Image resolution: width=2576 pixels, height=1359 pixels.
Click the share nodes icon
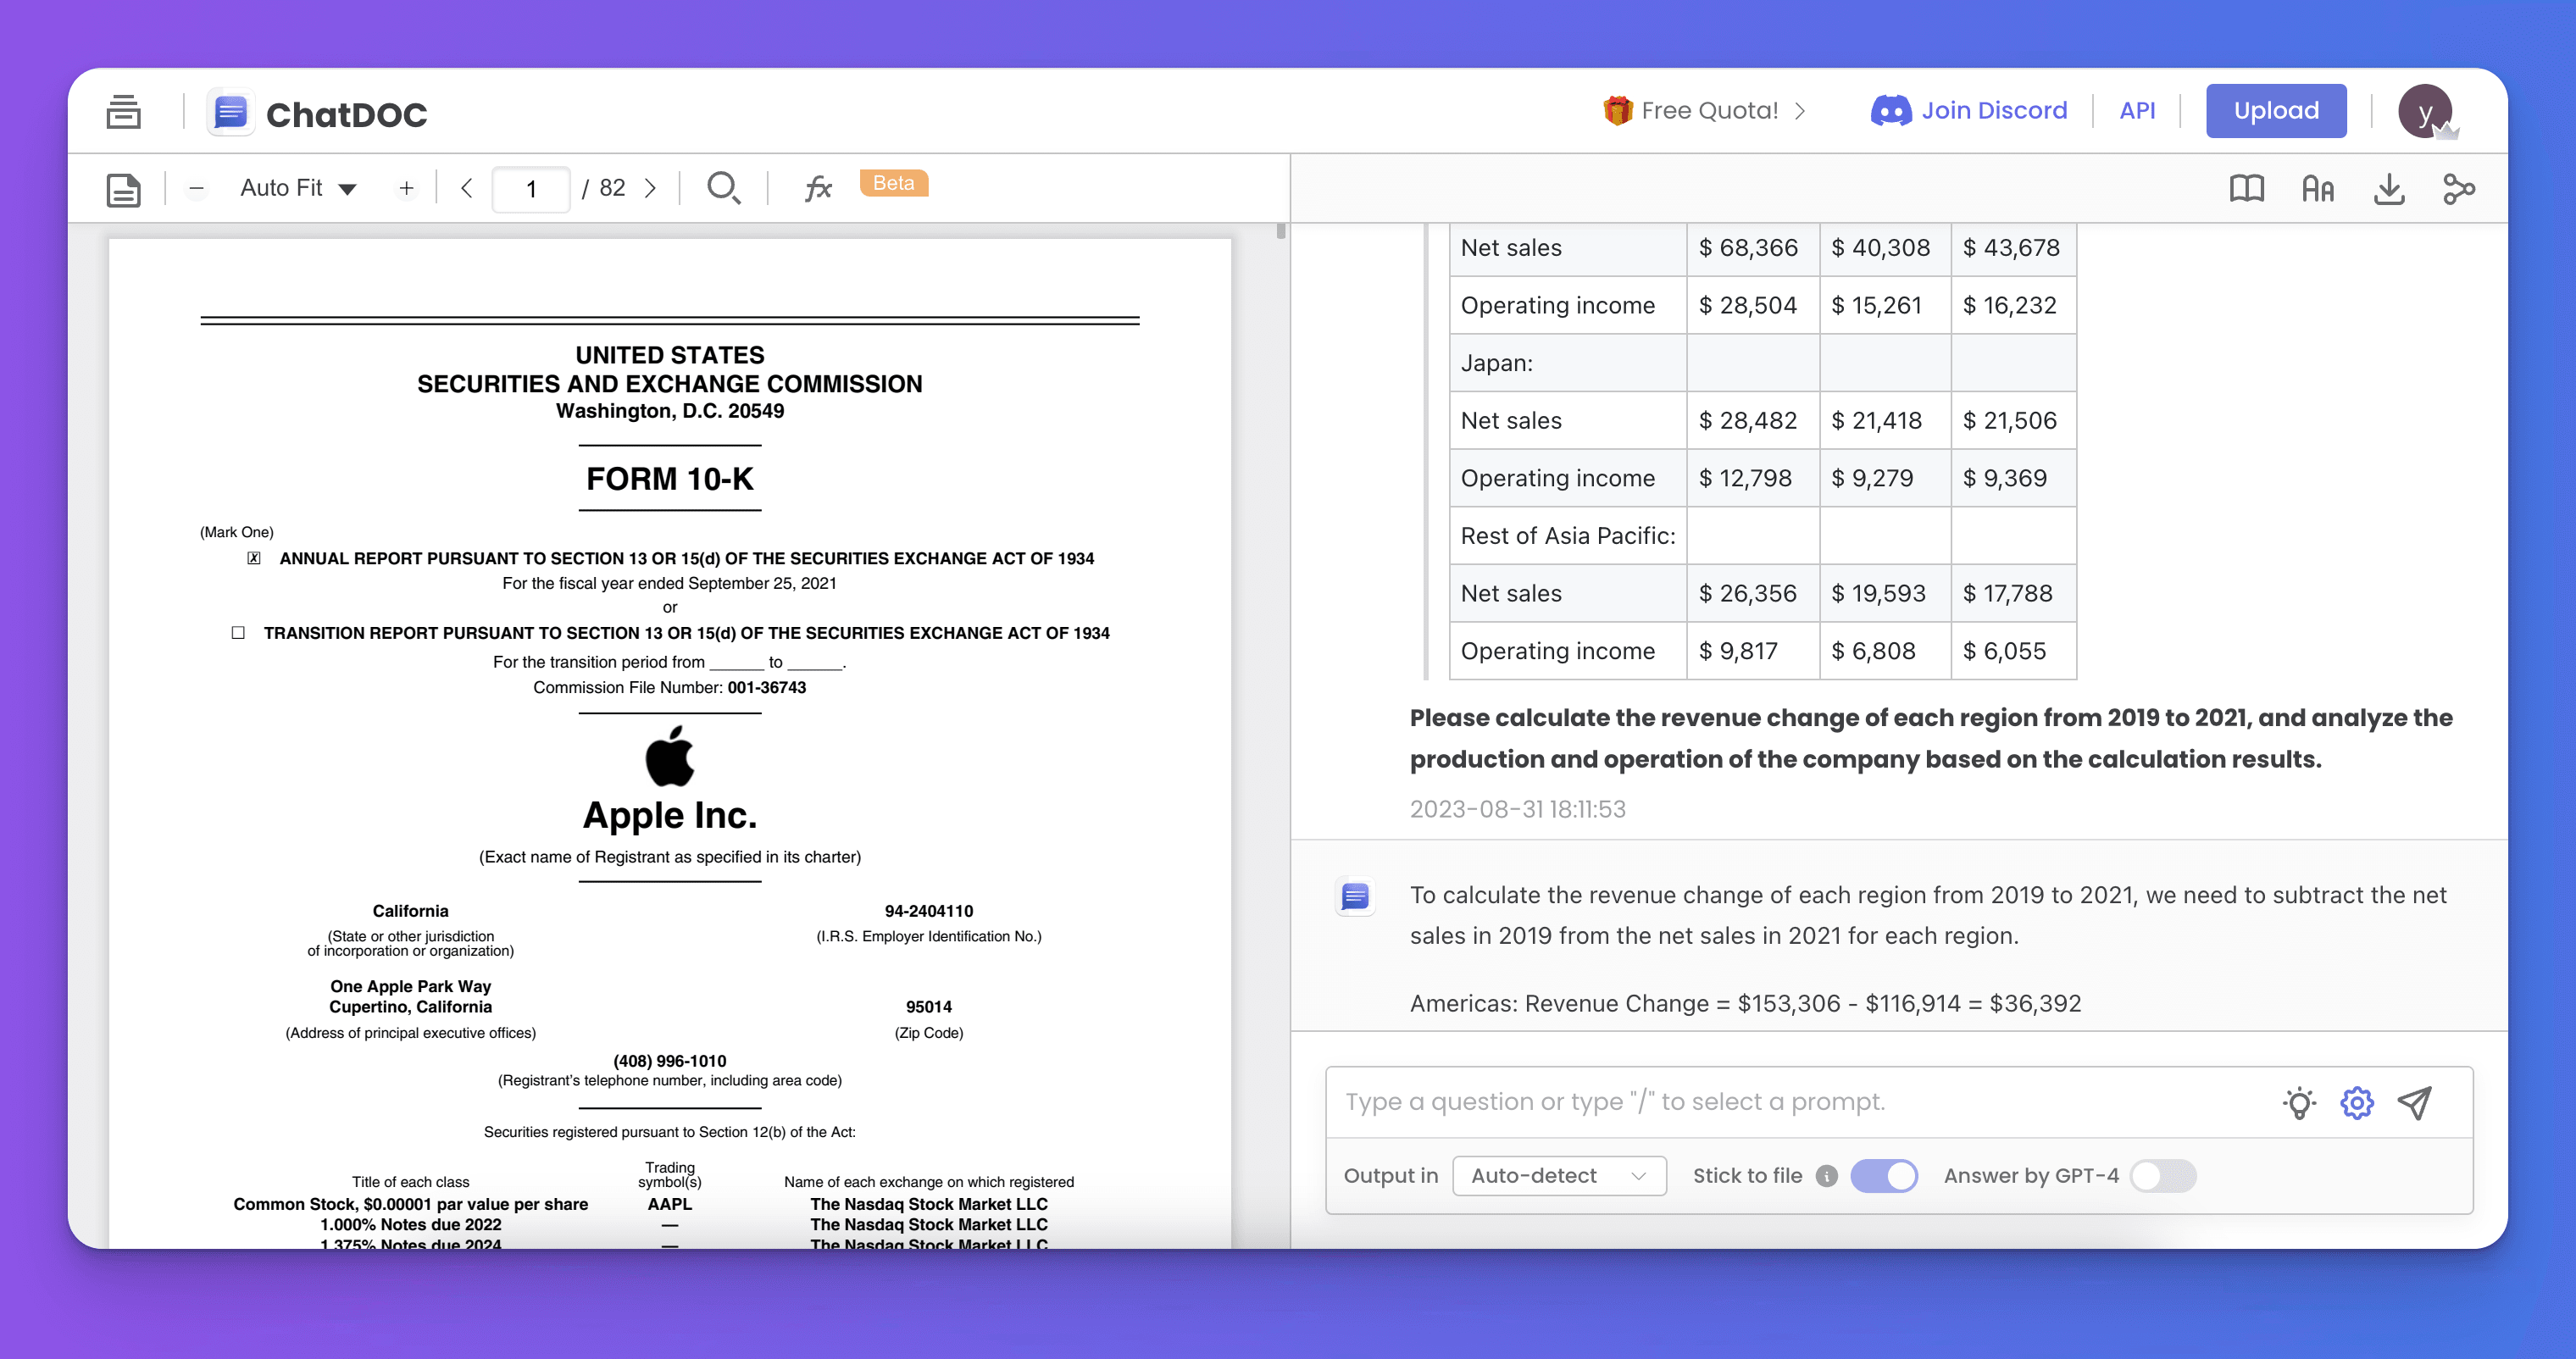[2458, 188]
